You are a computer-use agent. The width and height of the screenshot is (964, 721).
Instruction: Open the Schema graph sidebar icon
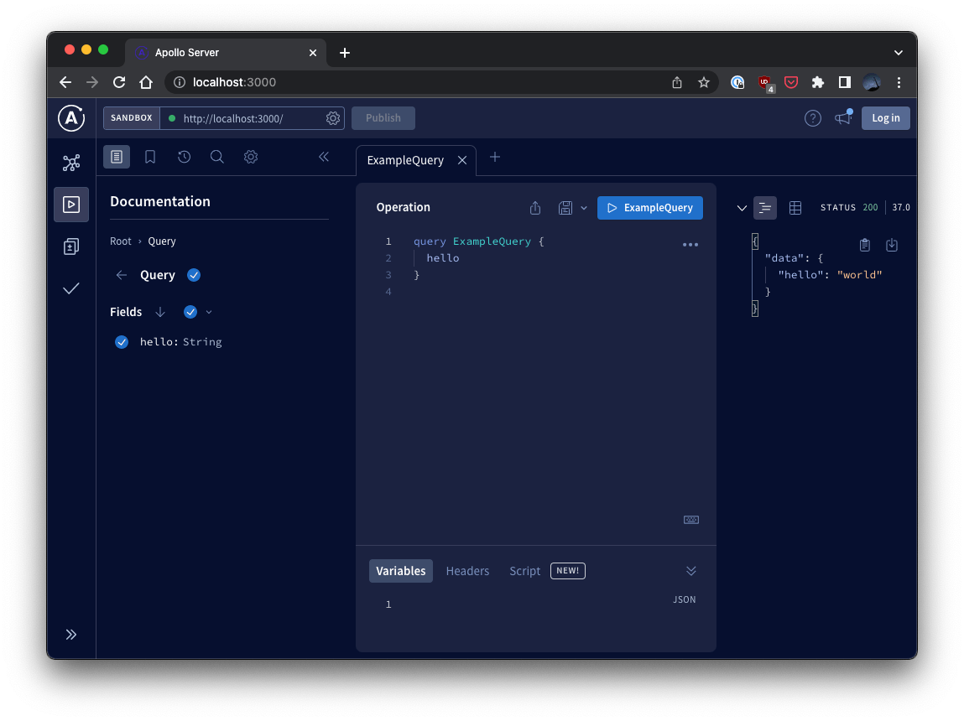point(71,163)
